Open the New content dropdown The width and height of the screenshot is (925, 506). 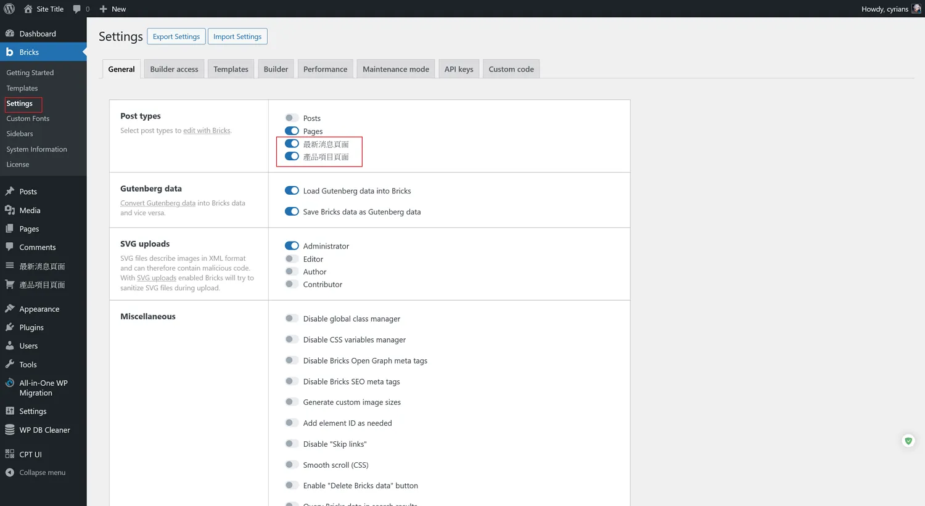[113, 9]
